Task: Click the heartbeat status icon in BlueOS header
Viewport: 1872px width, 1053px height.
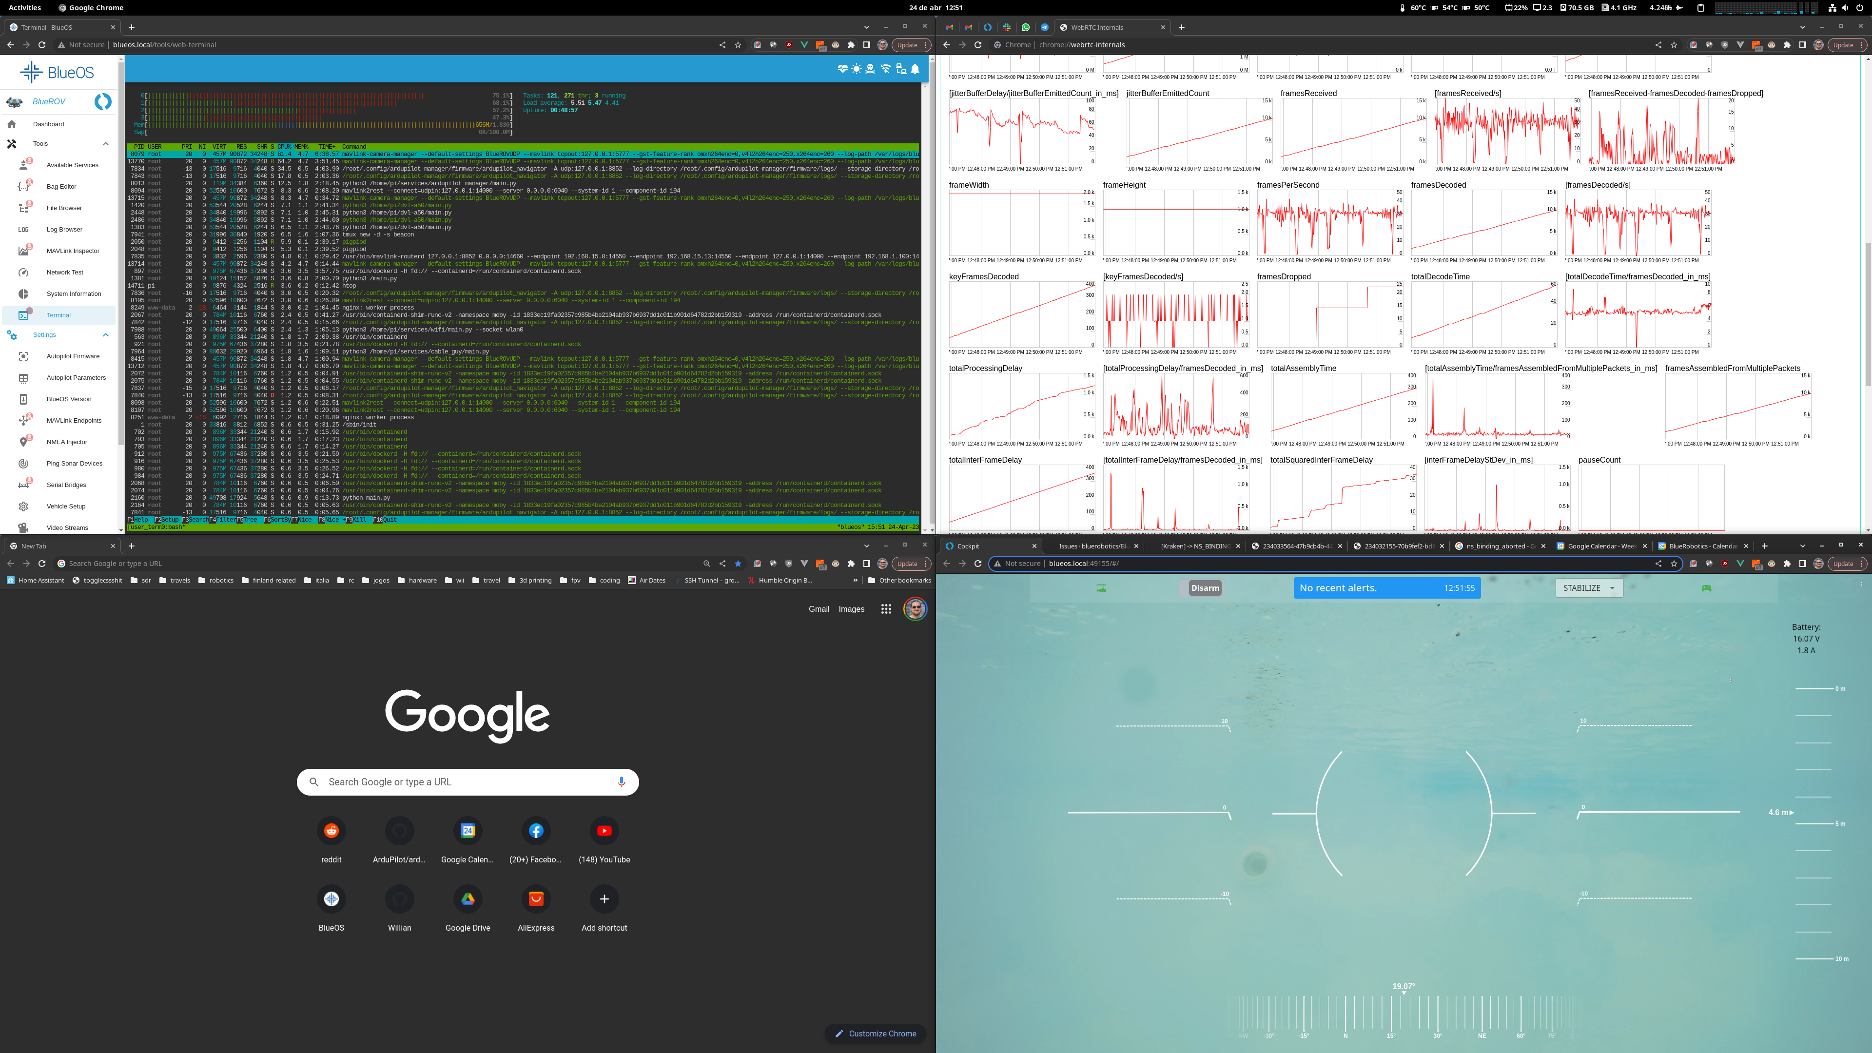Action: coord(842,69)
